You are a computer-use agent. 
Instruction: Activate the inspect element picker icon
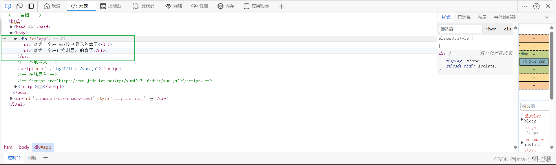point(8,6)
